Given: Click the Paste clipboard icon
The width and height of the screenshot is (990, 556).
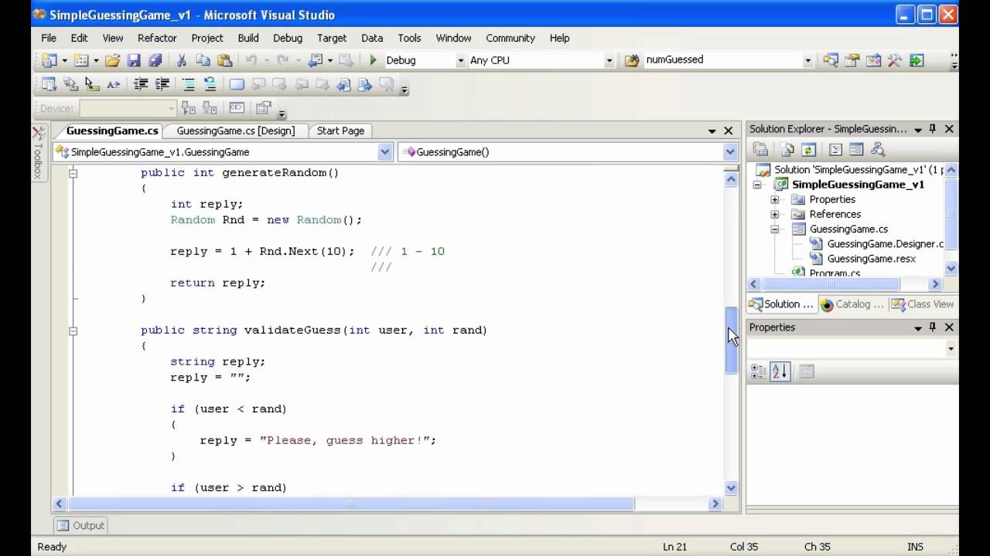Looking at the screenshot, I should 224,60.
